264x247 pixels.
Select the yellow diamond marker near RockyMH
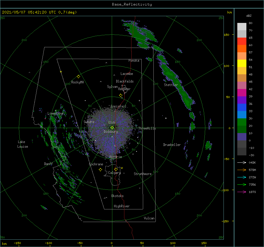pyautogui.click(x=78, y=77)
